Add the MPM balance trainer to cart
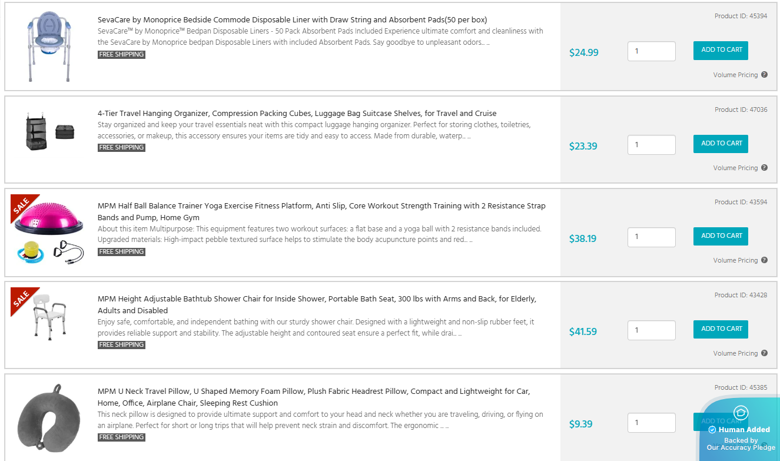The width and height of the screenshot is (780, 461). pyautogui.click(x=721, y=236)
